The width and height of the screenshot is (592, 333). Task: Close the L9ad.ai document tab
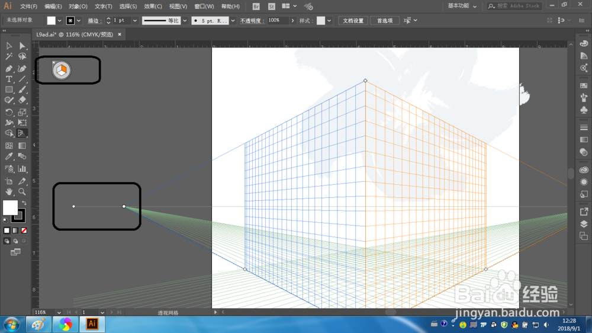click(120, 34)
